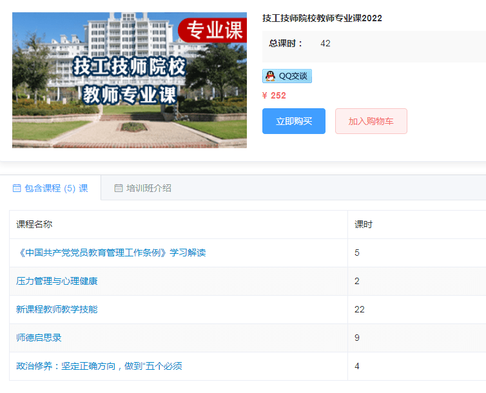This screenshot has width=486, height=393.
Task: Open the 培训班介绍 tab
Action: [x=148, y=188]
